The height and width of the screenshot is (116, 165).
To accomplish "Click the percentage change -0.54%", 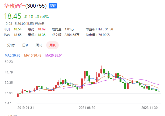I will [x=42, y=17].
